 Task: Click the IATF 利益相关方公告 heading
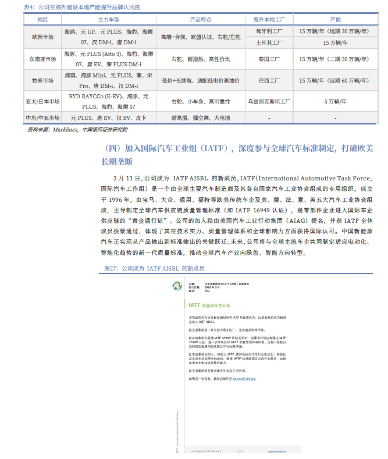coord(209,305)
